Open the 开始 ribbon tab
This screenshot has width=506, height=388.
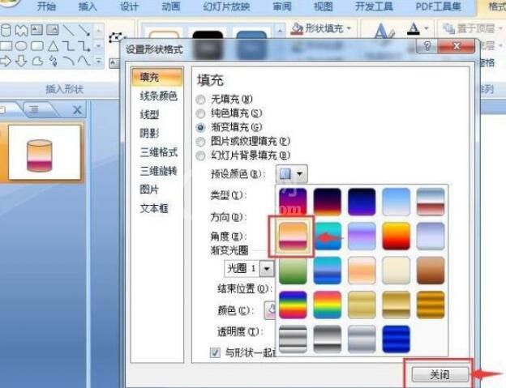46,6
